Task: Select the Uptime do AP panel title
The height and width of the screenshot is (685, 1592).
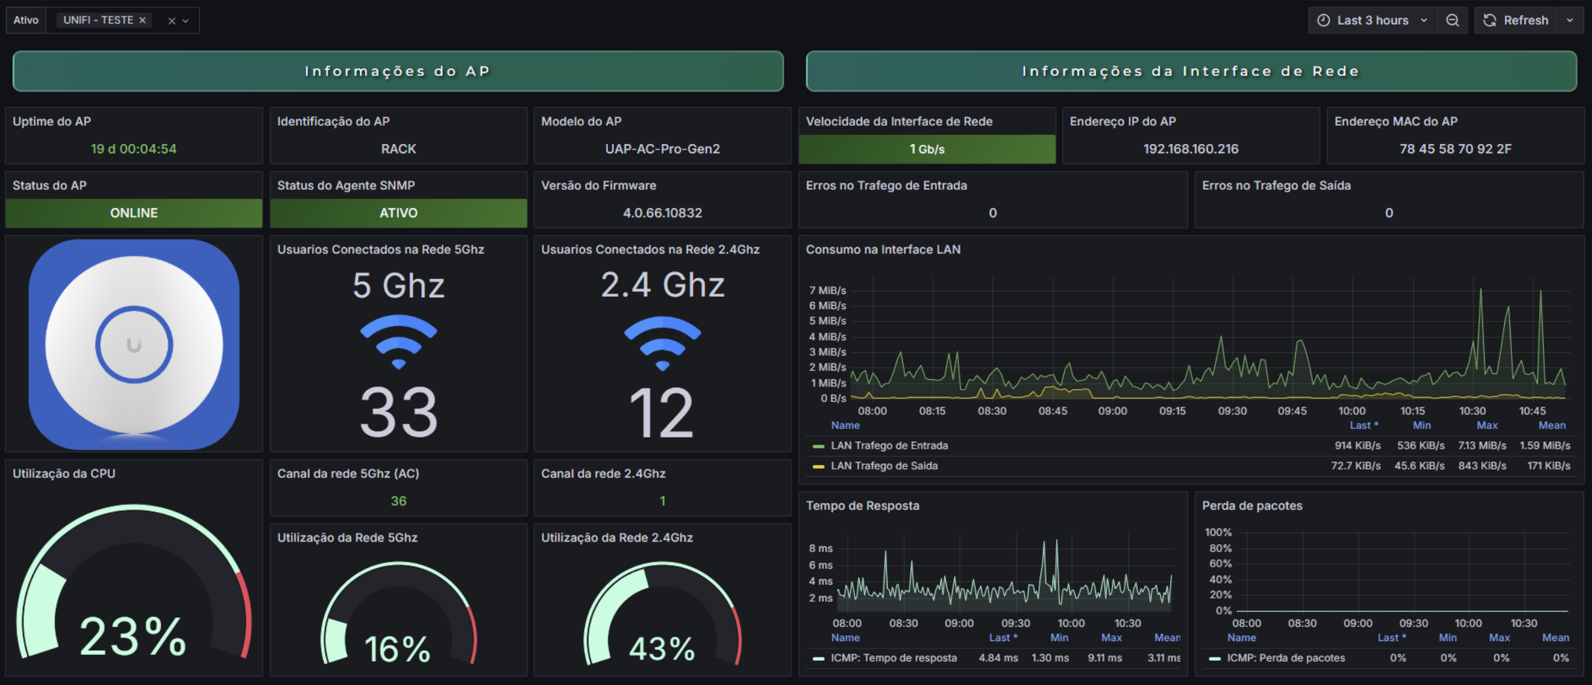Action: (x=52, y=121)
